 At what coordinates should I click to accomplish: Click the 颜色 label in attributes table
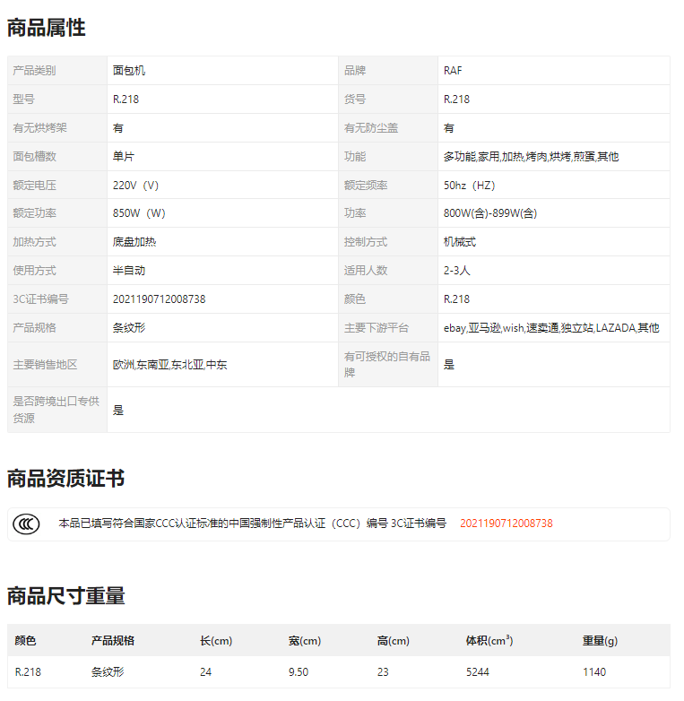coord(355,299)
